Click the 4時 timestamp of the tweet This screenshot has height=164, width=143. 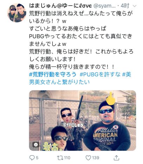click(125, 6)
